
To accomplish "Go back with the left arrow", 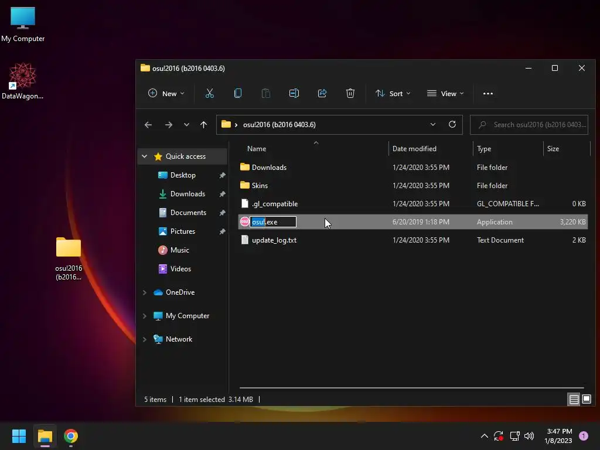I will pyautogui.click(x=148, y=125).
